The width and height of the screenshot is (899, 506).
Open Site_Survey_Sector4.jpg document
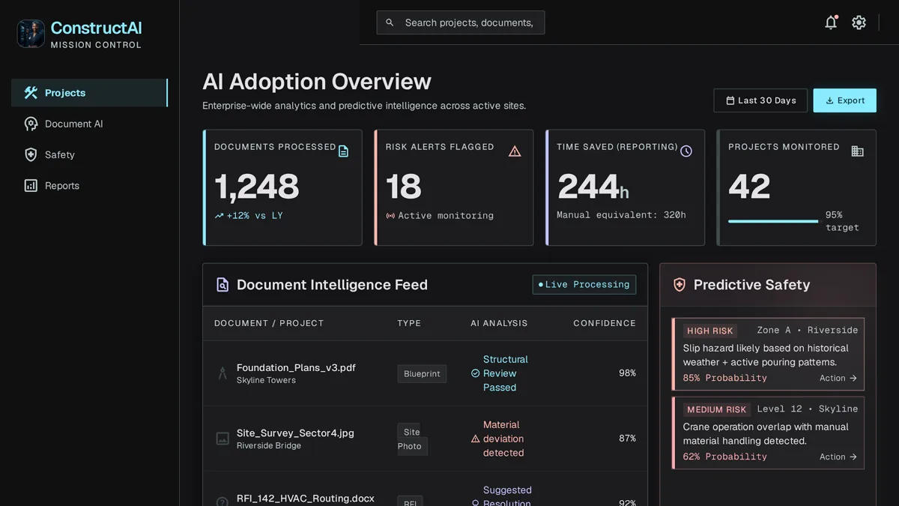[x=295, y=433]
